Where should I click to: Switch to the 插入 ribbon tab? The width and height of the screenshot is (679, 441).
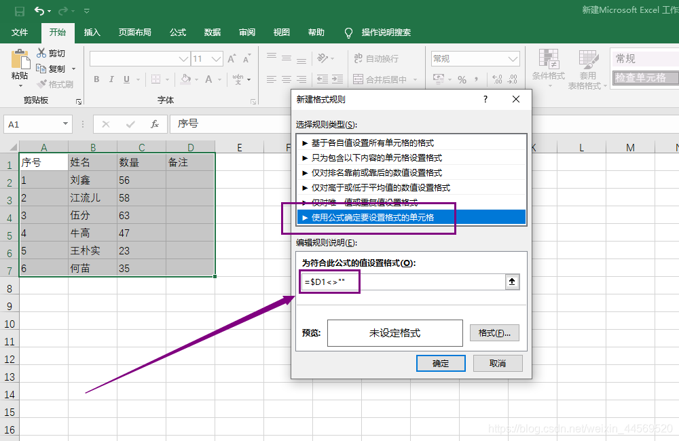[x=92, y=33]
